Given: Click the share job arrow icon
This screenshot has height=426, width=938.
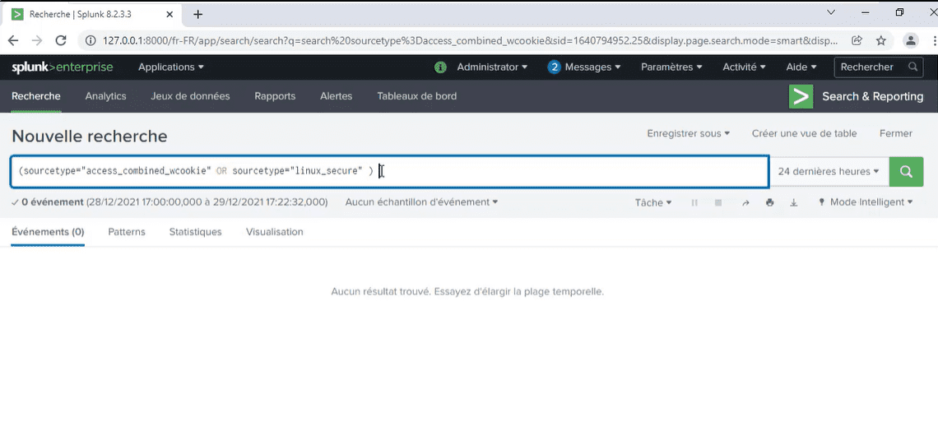Looking at the screenshot, I should 745,203.
